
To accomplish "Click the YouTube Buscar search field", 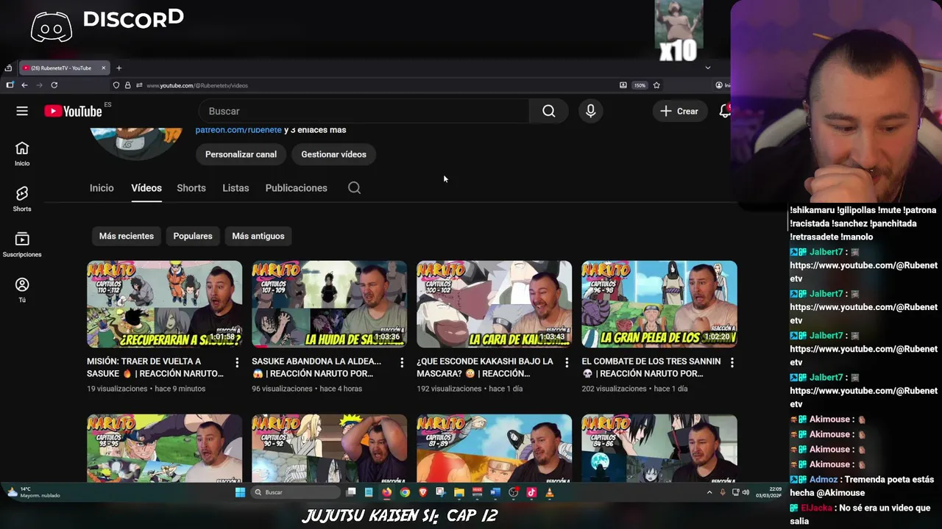I will coord(364,111).
